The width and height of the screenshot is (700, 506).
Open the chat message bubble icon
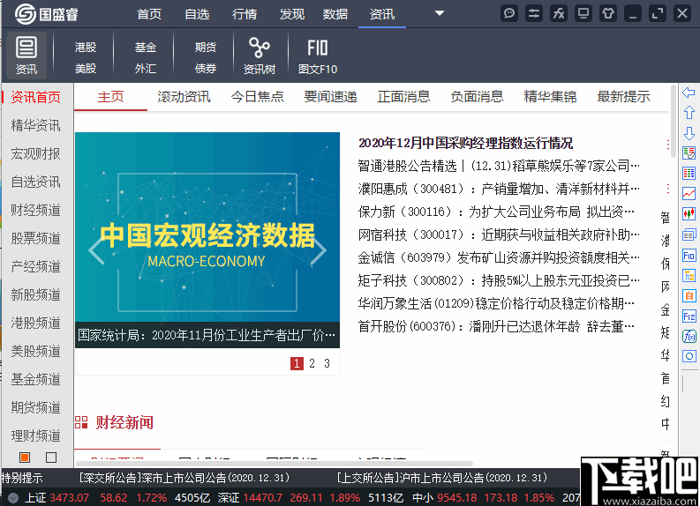click(509, 13)
